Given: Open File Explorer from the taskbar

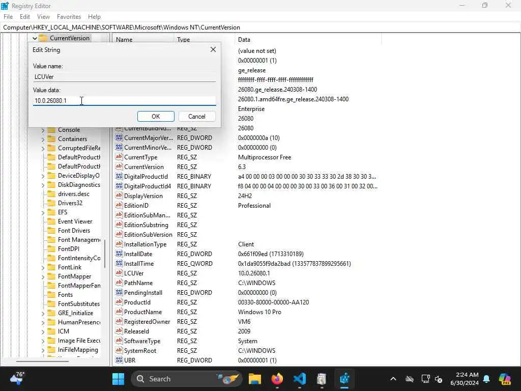Looking at the screenshot, I should coord(255,379).
